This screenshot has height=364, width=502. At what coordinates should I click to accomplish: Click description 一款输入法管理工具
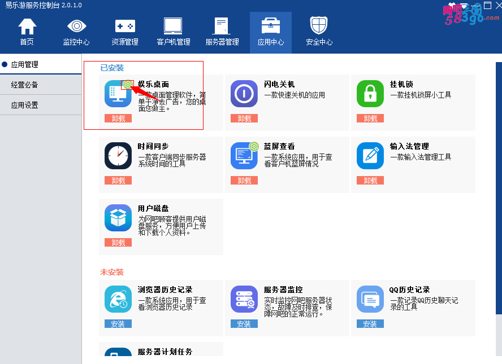421,157
